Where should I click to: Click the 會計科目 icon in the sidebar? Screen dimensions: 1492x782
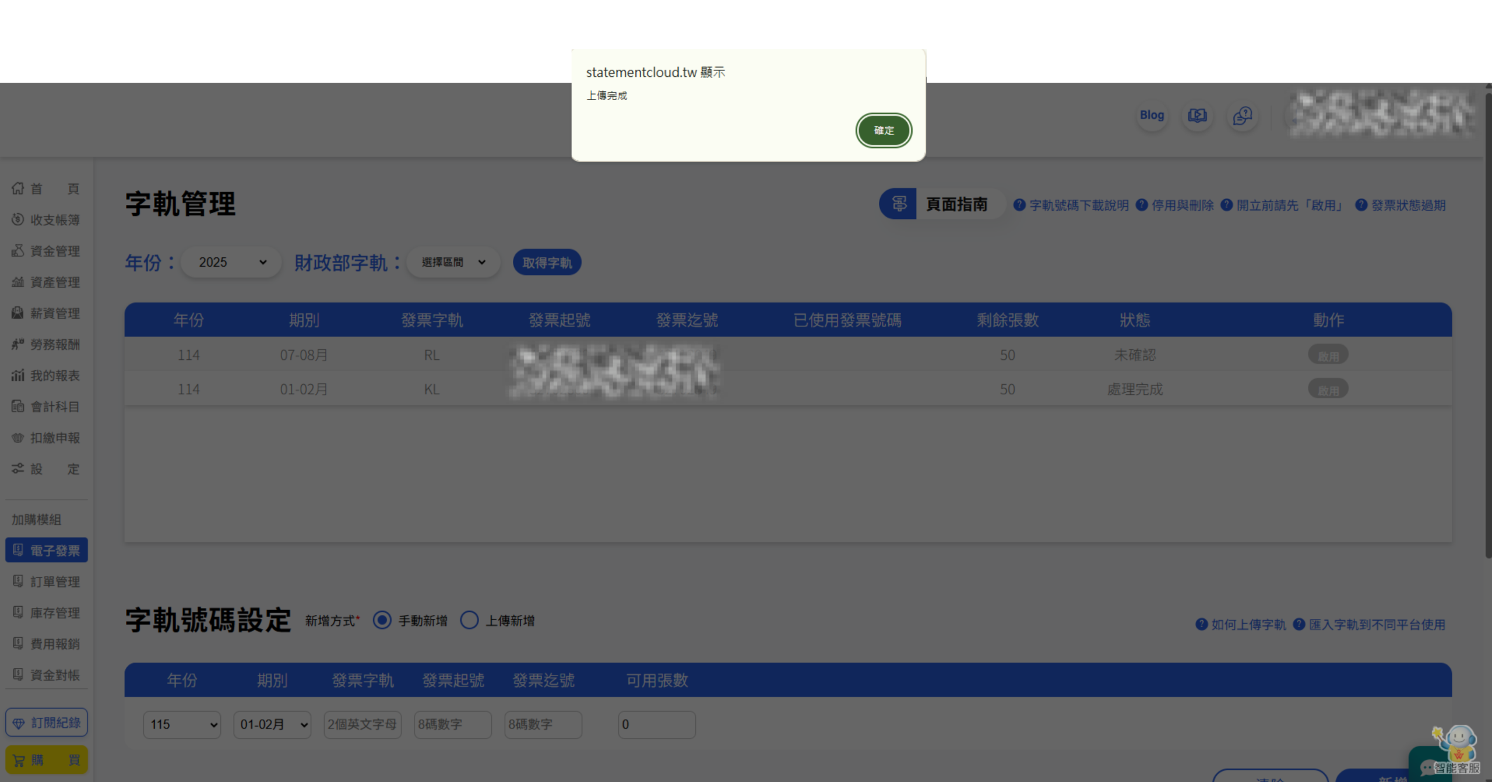coord(17,406)
